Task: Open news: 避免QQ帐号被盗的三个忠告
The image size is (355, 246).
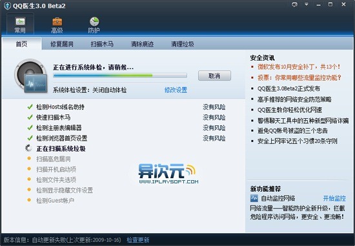Action: [x=292, y=130]
